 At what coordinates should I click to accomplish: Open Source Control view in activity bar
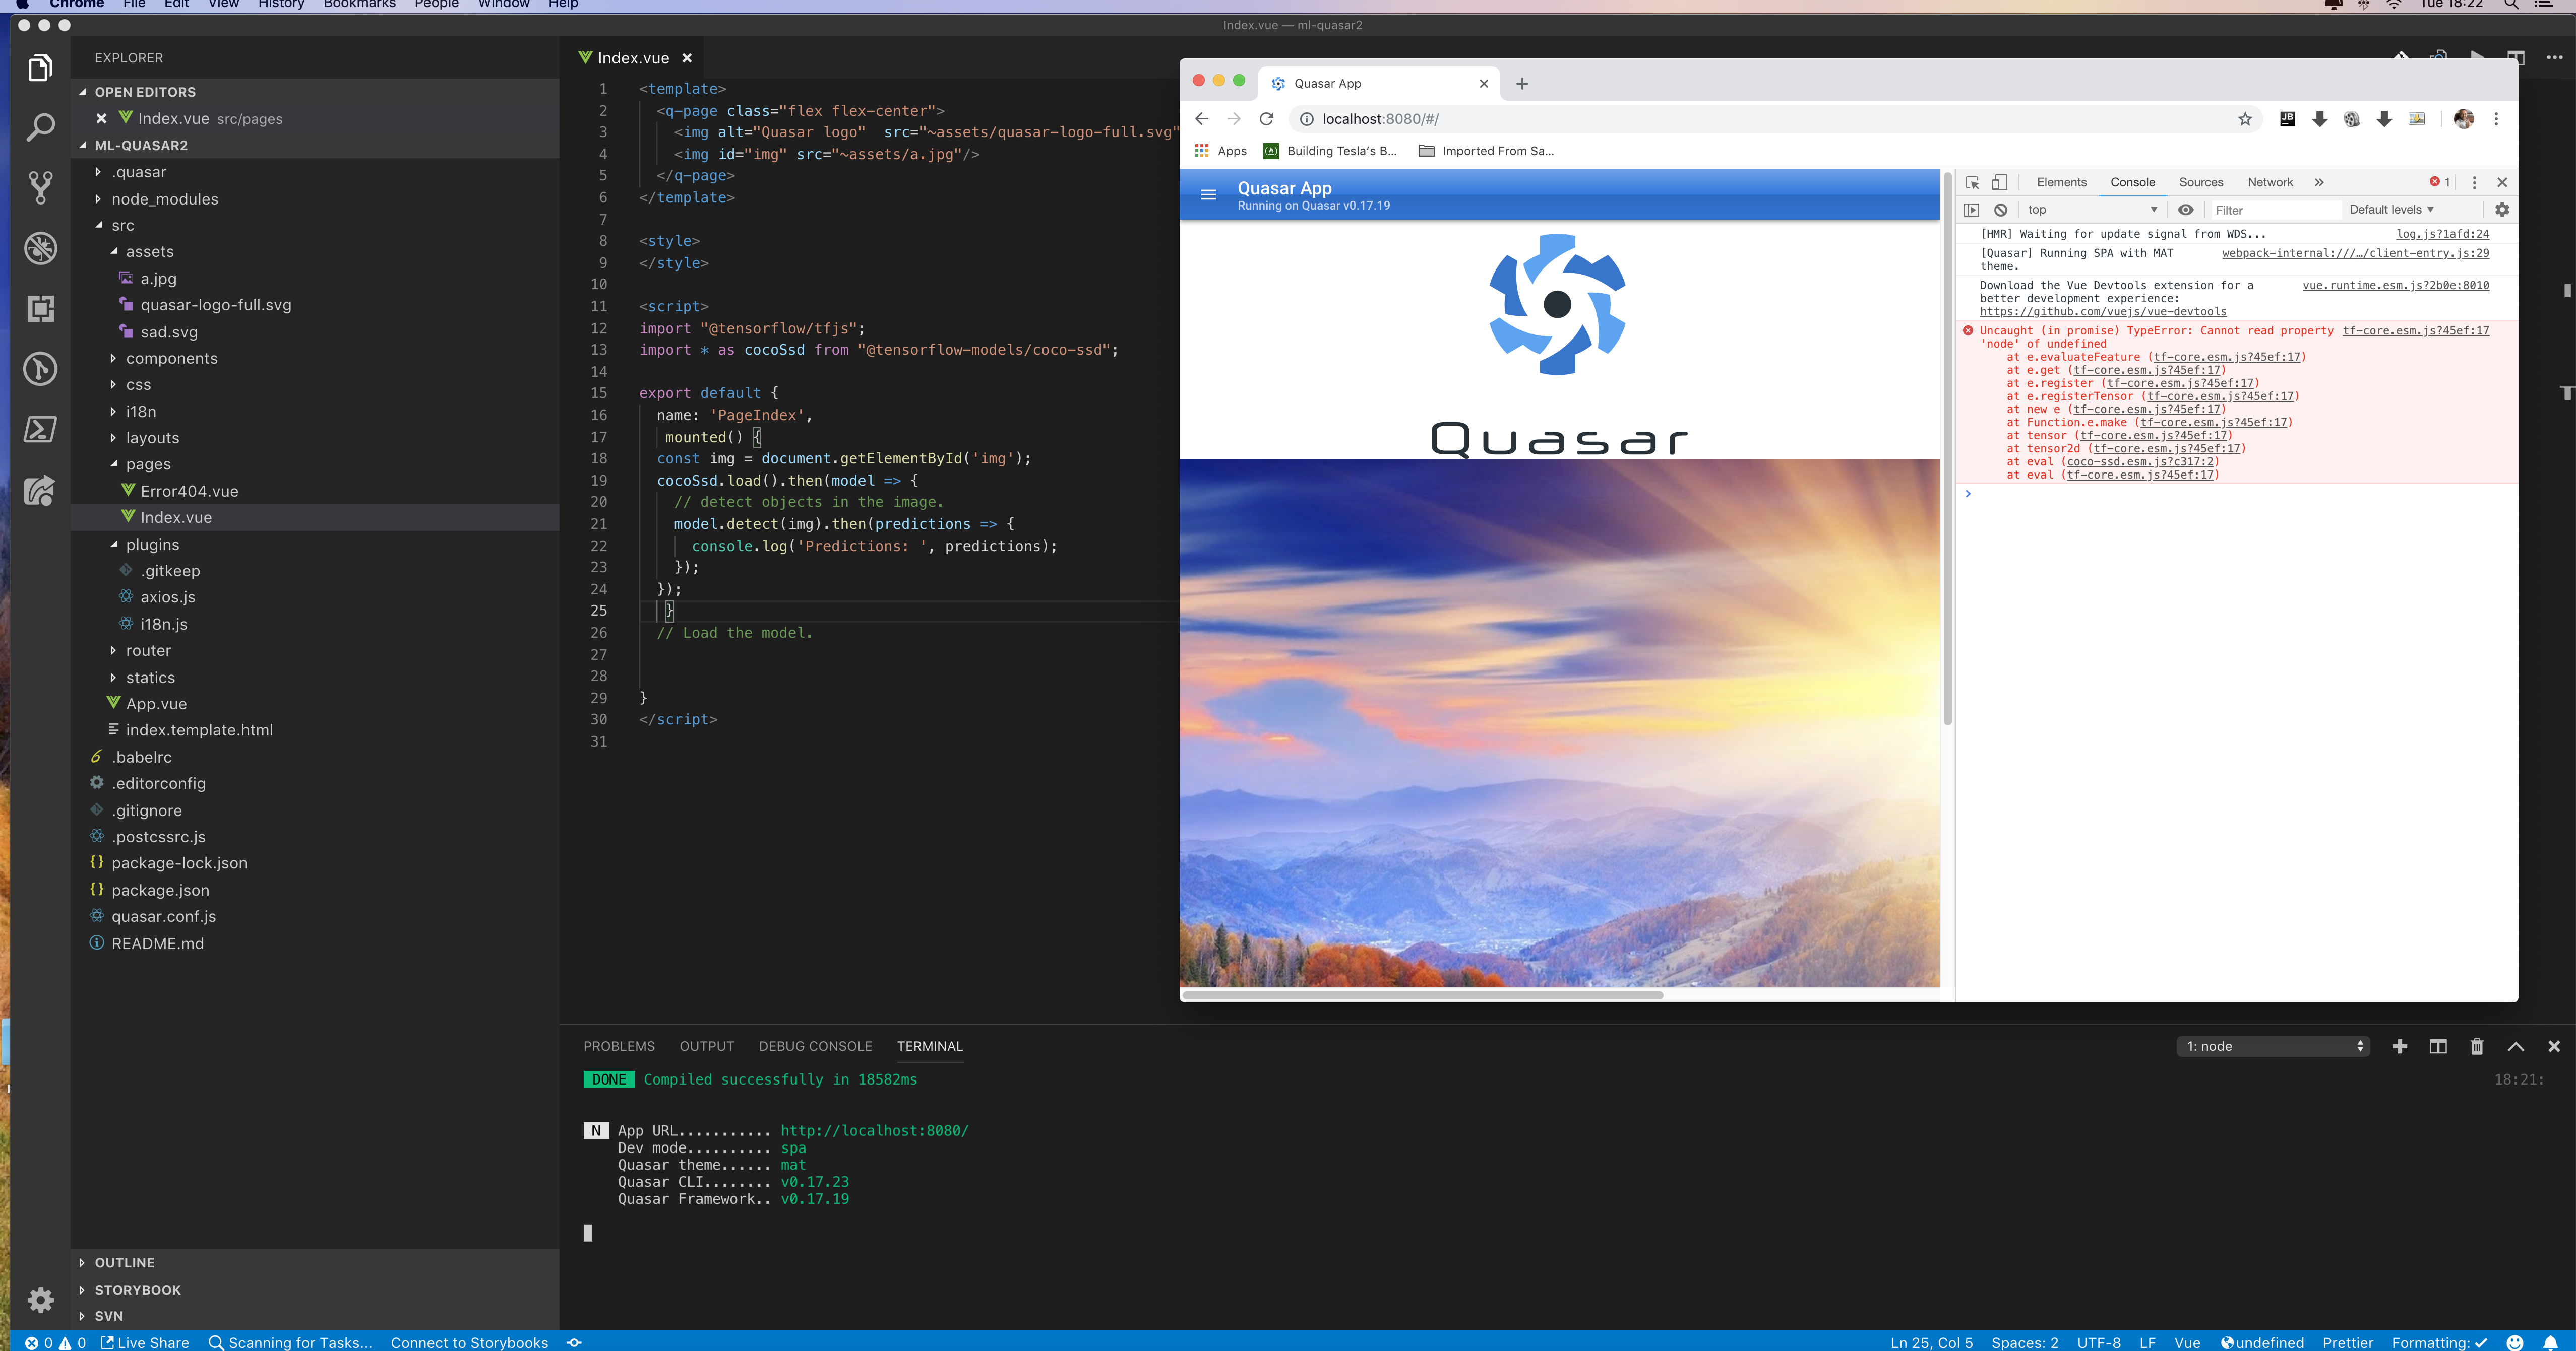[x=40, y=188]
